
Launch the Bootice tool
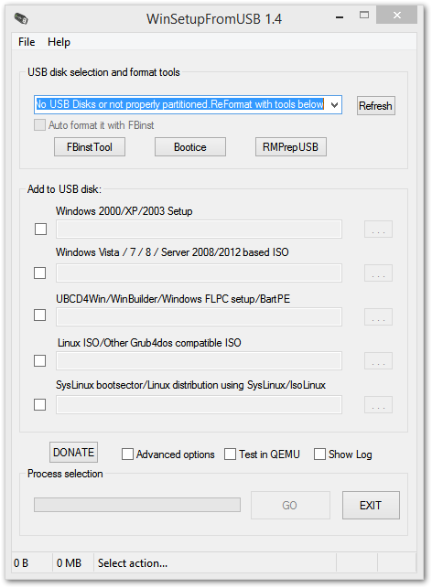pyautogui.click(x=190, y=146)
